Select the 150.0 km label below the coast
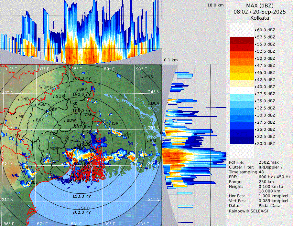The width and height of the screenshot is (293, 226). (81, 196)
